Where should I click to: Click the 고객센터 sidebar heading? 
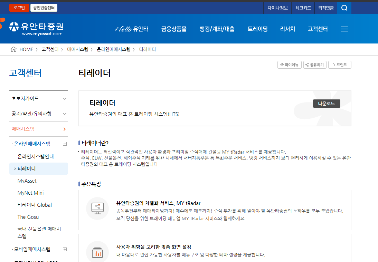[25, 73]
